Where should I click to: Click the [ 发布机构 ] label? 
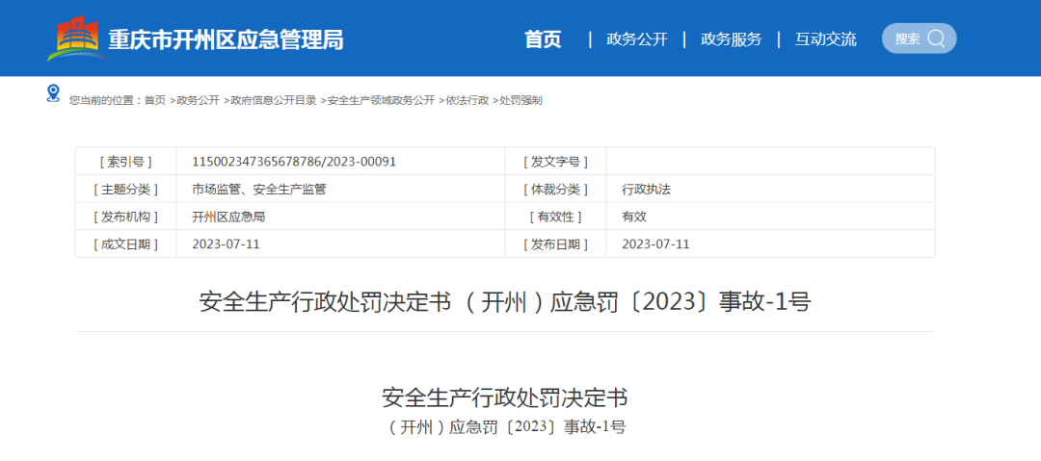125,217
